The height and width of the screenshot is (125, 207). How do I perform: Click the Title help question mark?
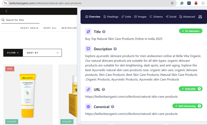pyautogui.click(x=104, y=32)
